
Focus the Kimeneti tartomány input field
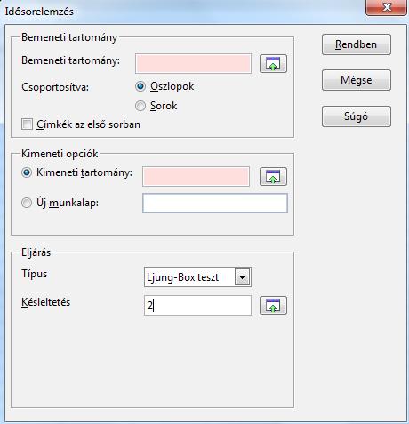196,177
